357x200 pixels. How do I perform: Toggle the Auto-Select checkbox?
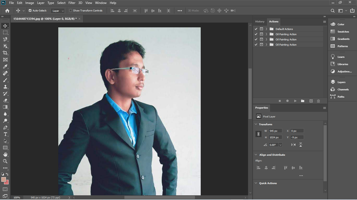(30, 10)
